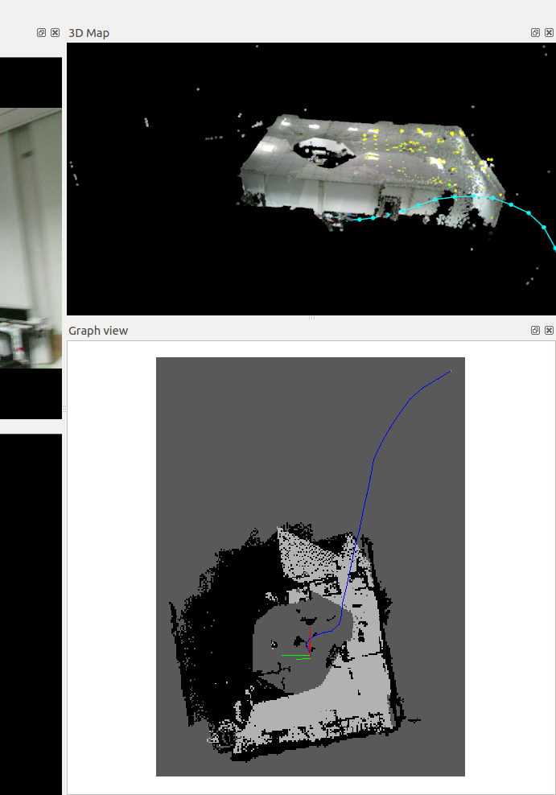This screenshot has width=556, height=795.
Task: Select the leftmost cyan trajectory node
Action: tap(360, 219)
